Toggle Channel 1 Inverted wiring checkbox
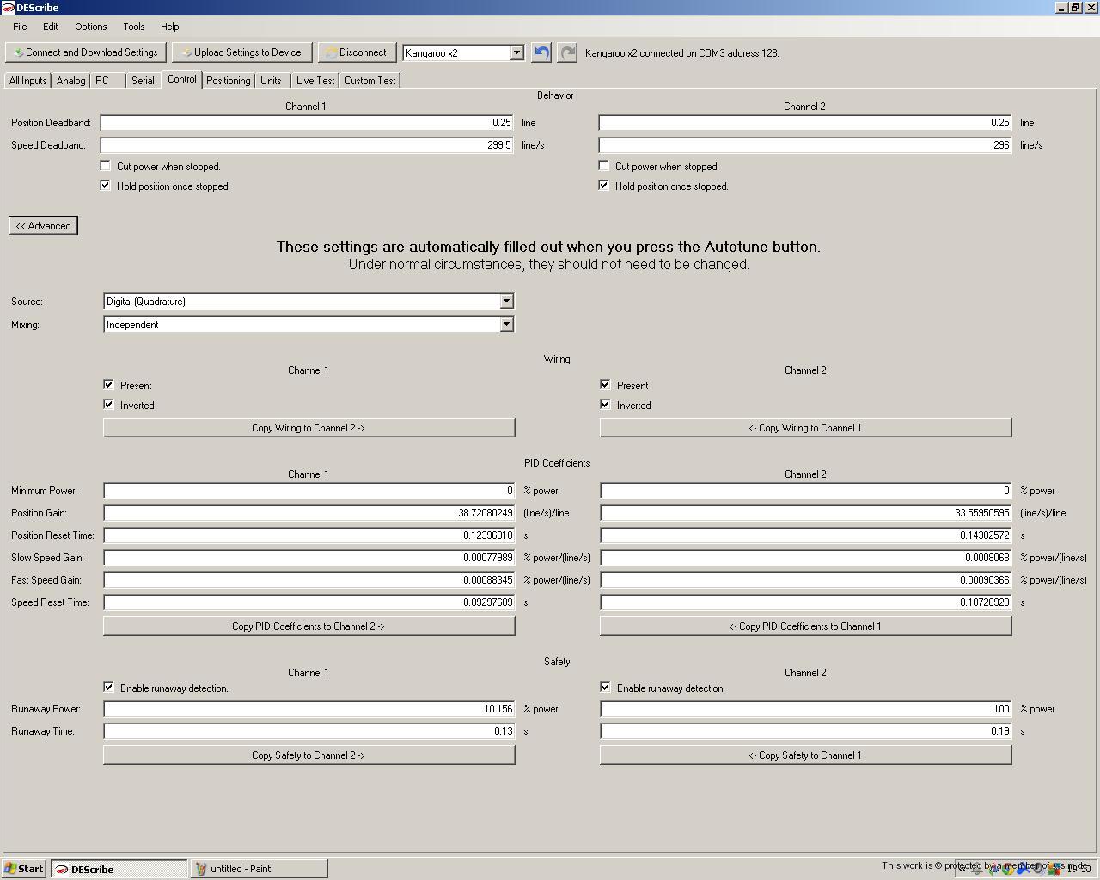Screen dimensions: 1100x880 click(109, 405)
